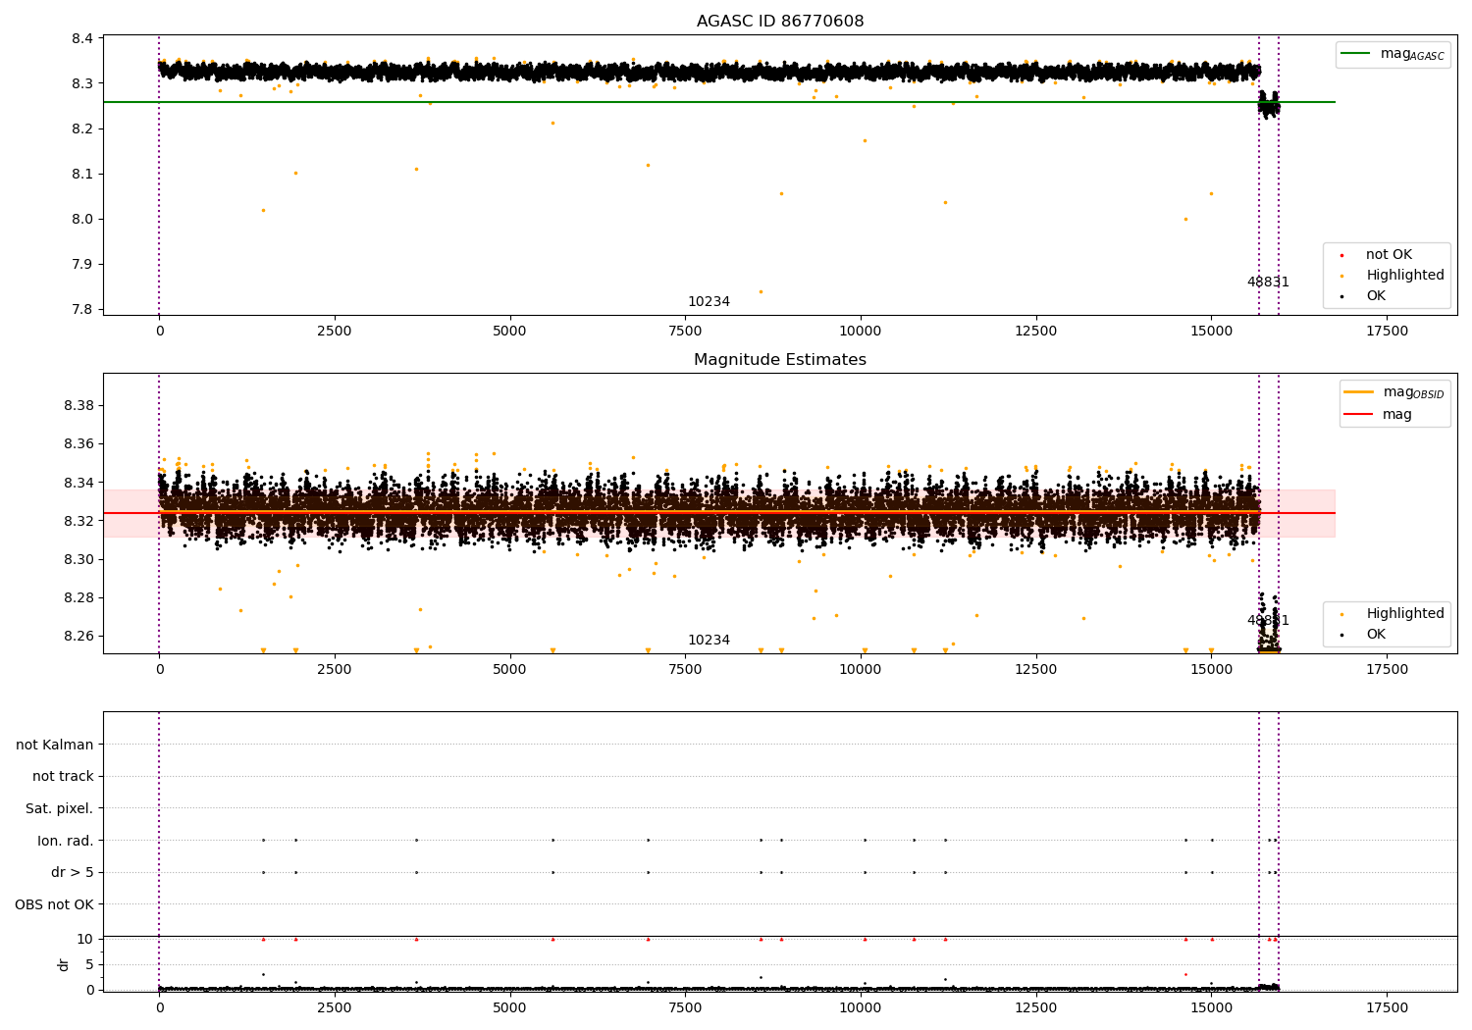Click the 8.28 y-axis tick label
Screen dimensions: 1472x1030
pyautogui.click(x=79, y=597)
